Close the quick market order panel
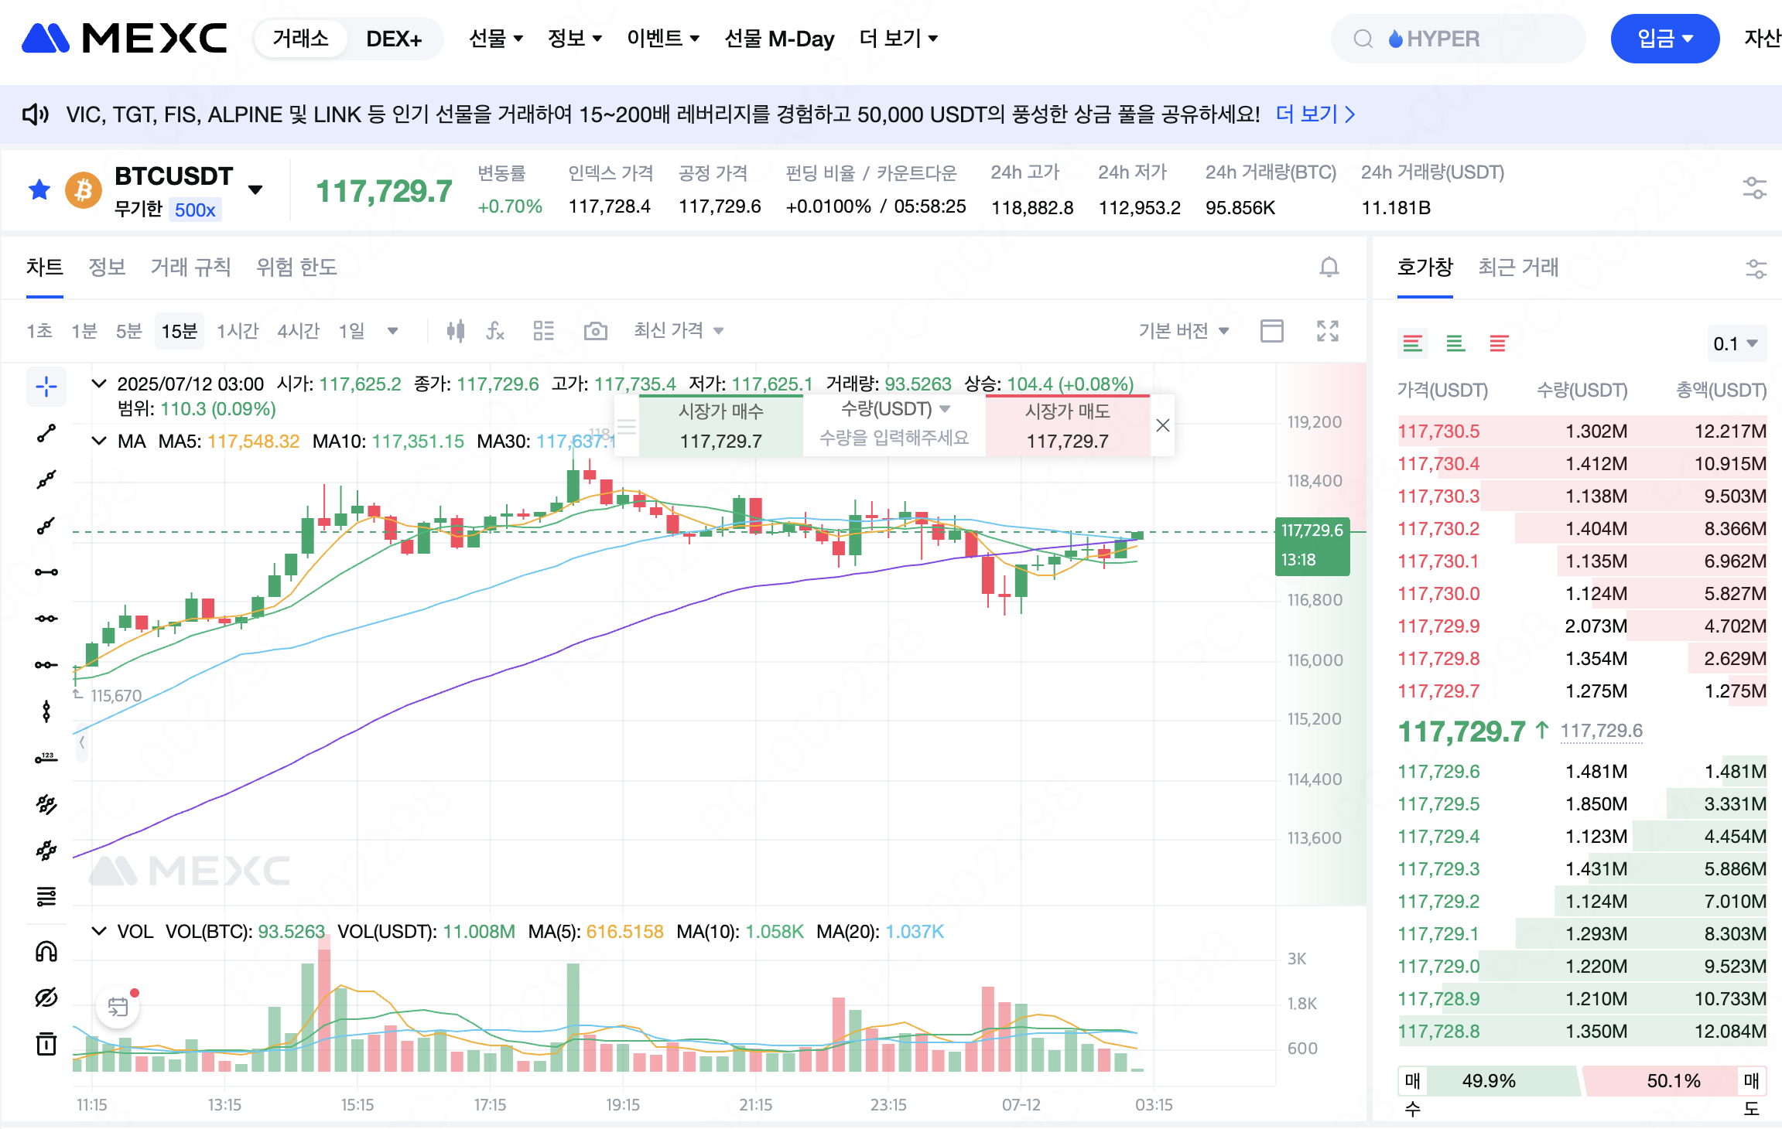 tap(1162, 425)
